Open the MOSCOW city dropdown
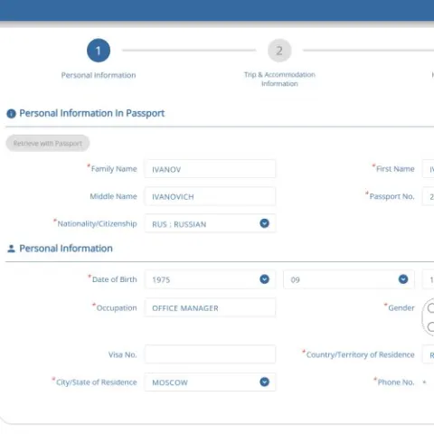 pos(210,382)
